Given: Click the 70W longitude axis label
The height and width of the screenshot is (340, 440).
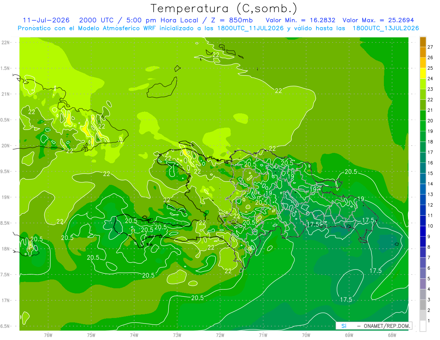Looking at the screenshot, I should [306, 335].
